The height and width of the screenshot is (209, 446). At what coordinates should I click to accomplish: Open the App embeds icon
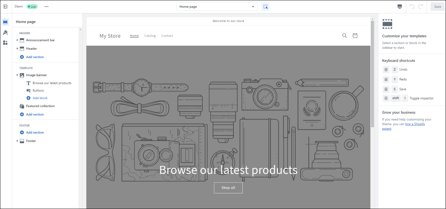tap(5, 43)
